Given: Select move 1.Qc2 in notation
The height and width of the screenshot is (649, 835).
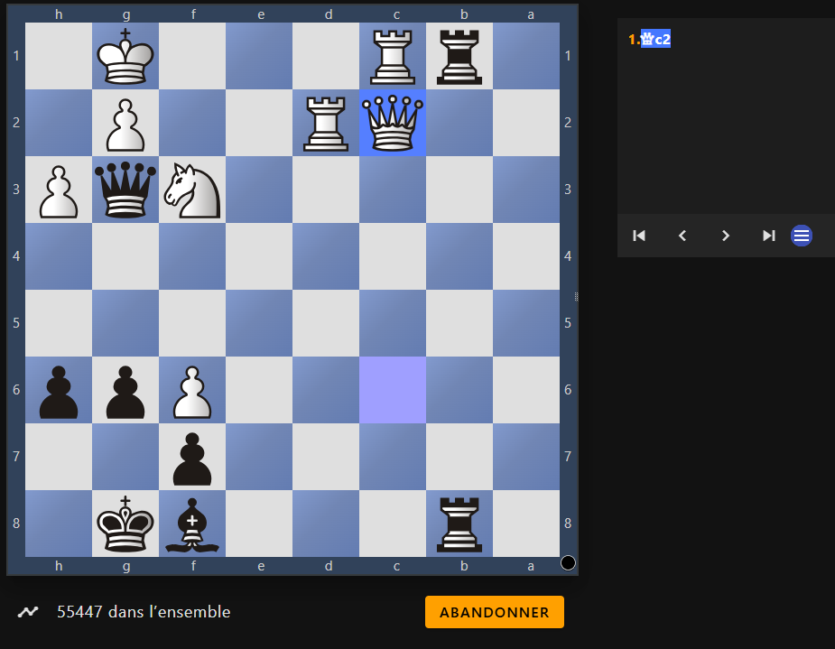Looking at the screenshot, I should tap(655, 39).
